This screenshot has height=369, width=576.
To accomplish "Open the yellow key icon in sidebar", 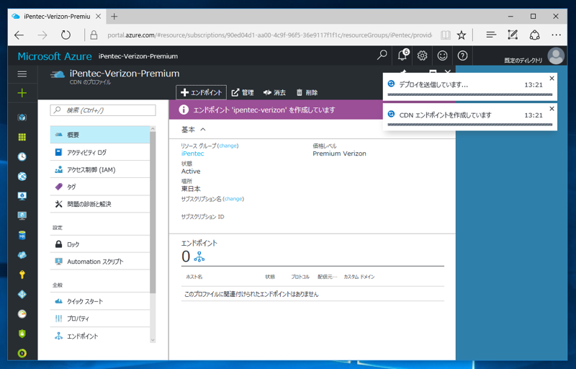I will point(22,275).
